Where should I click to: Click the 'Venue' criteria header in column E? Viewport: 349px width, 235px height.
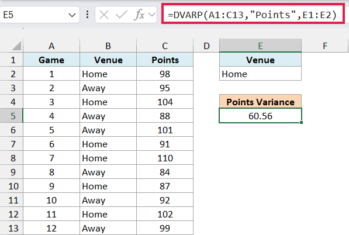[260, 60]
